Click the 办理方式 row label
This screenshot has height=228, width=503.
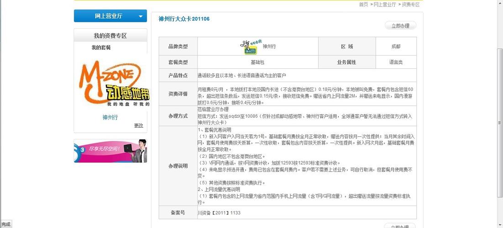178,116
